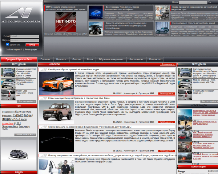218x174 pixels.
Task: Select Продать | Купить Авто tab
Action: 19,59
